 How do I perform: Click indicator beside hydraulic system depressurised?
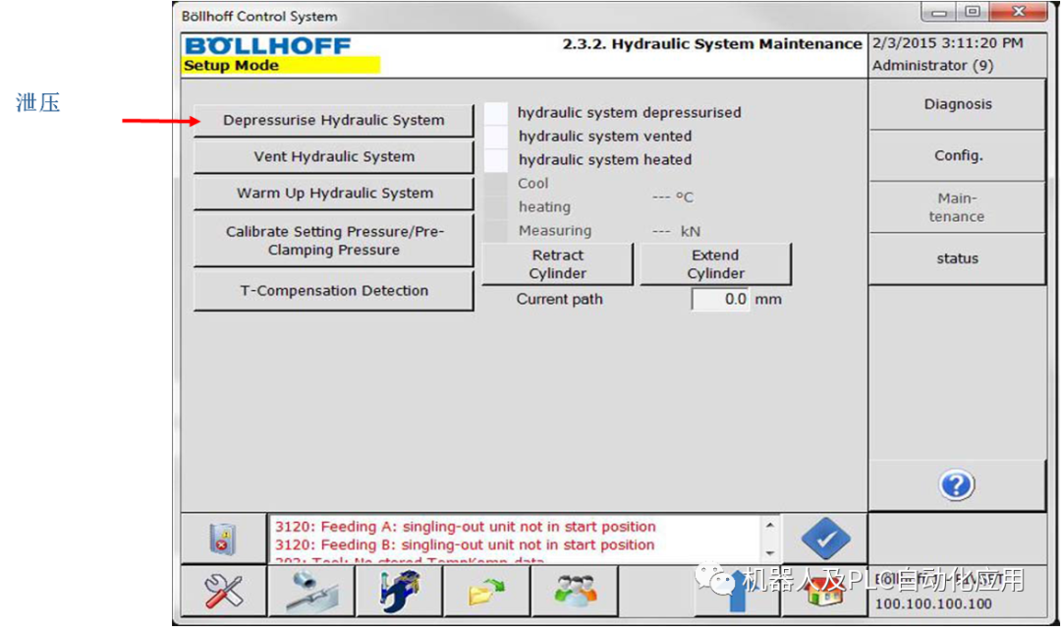point(496,113)
